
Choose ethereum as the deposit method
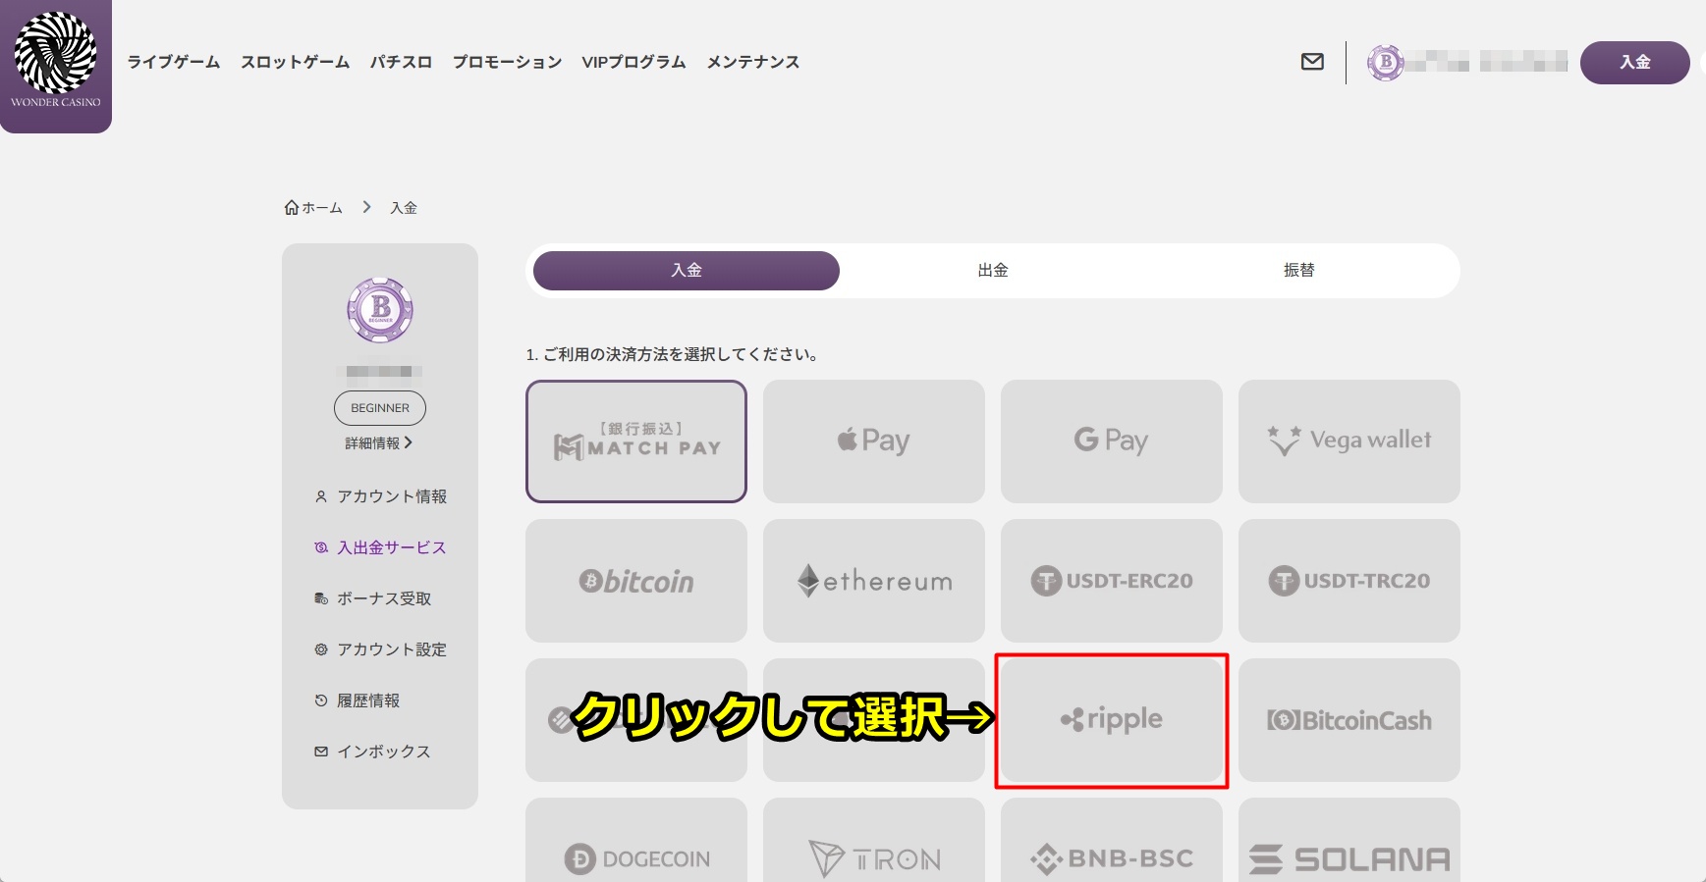click(x=874, y=581)
